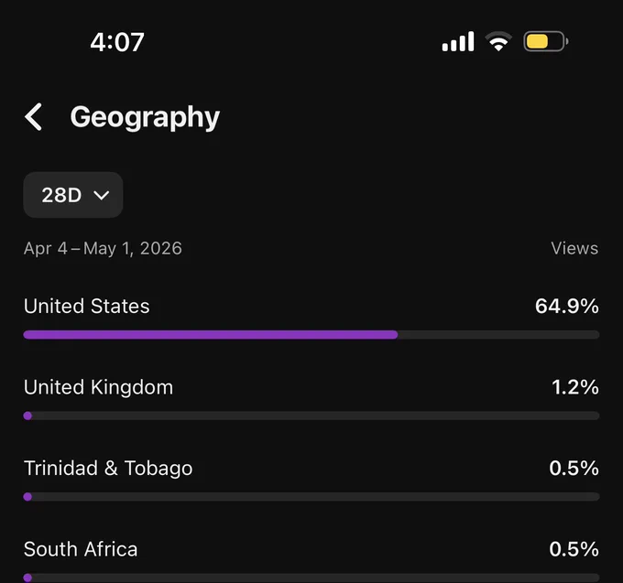The image size is (623, 583).
Task: Click the Trinidad & Tobago bar dot
Action: point(27,496)
